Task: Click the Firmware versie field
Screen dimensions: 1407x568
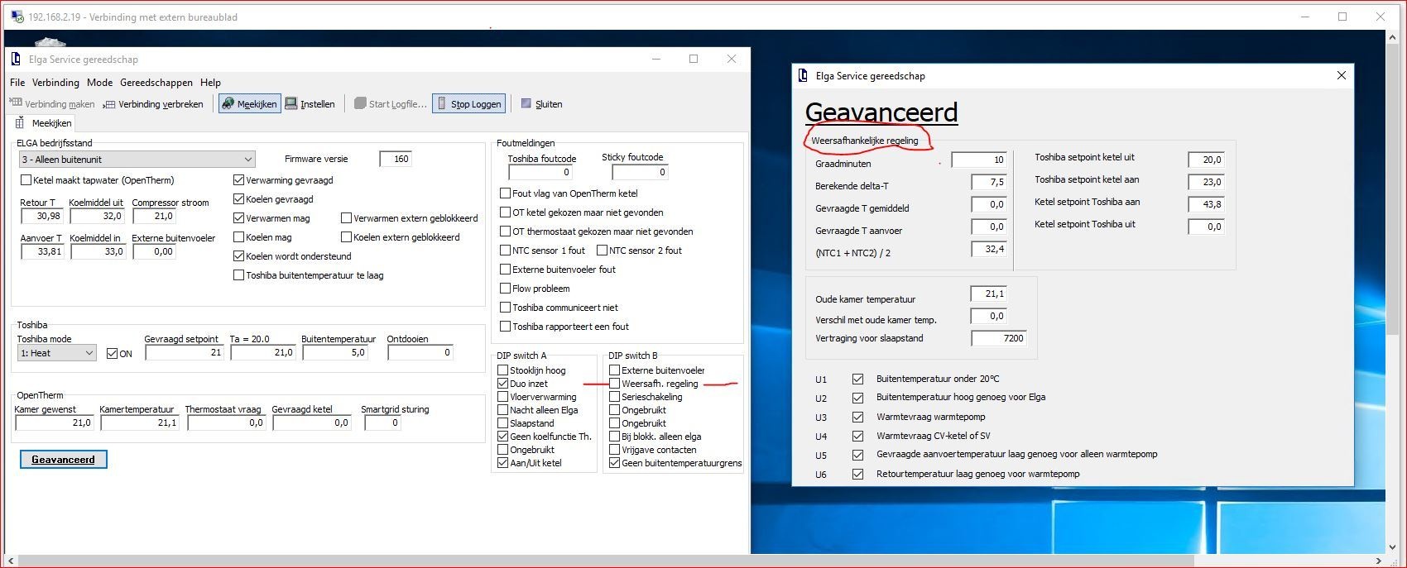Action: click(396, 159)
